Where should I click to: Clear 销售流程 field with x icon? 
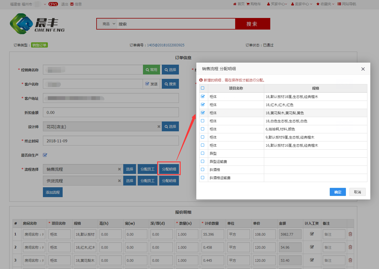[119, 169]
